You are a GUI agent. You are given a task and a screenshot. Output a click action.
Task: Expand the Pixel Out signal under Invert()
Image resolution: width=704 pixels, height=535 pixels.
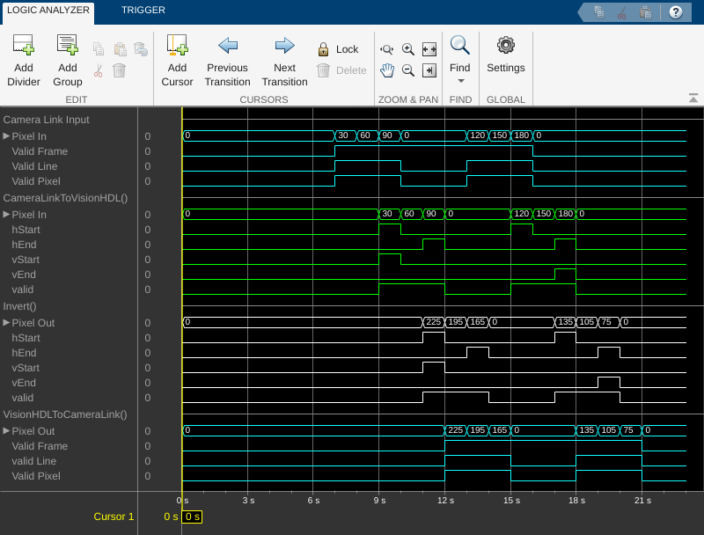pyautogui.click(x=7, y=323)
